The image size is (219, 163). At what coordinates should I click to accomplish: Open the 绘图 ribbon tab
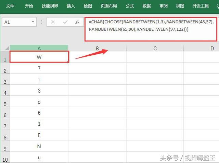coord(88,6)
